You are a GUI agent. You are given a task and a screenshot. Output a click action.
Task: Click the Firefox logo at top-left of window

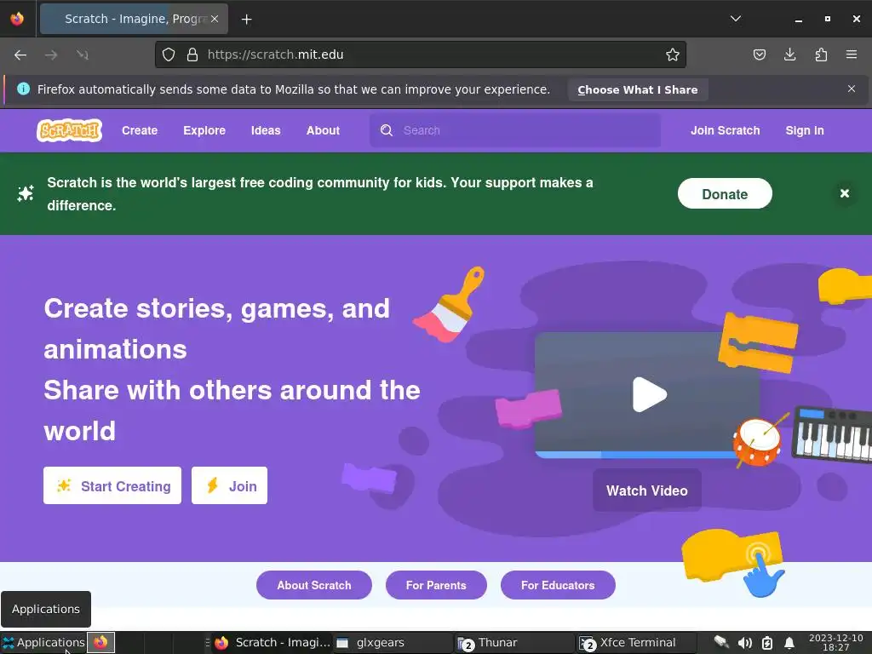17,19
